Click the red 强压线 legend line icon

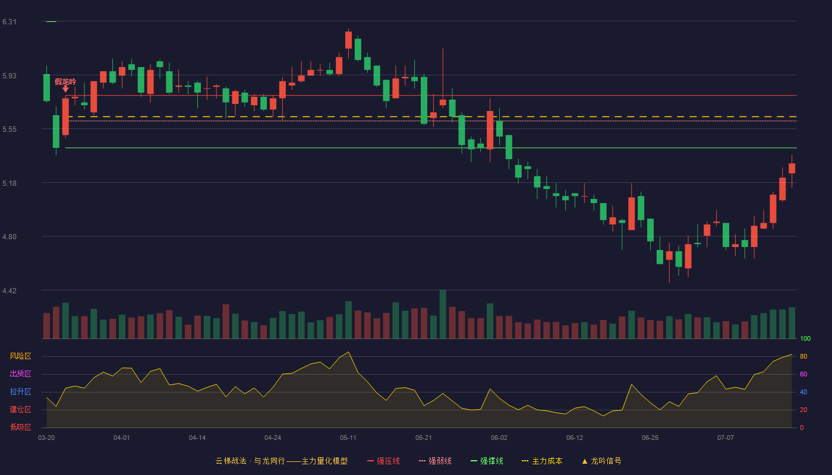coord(370,461)
